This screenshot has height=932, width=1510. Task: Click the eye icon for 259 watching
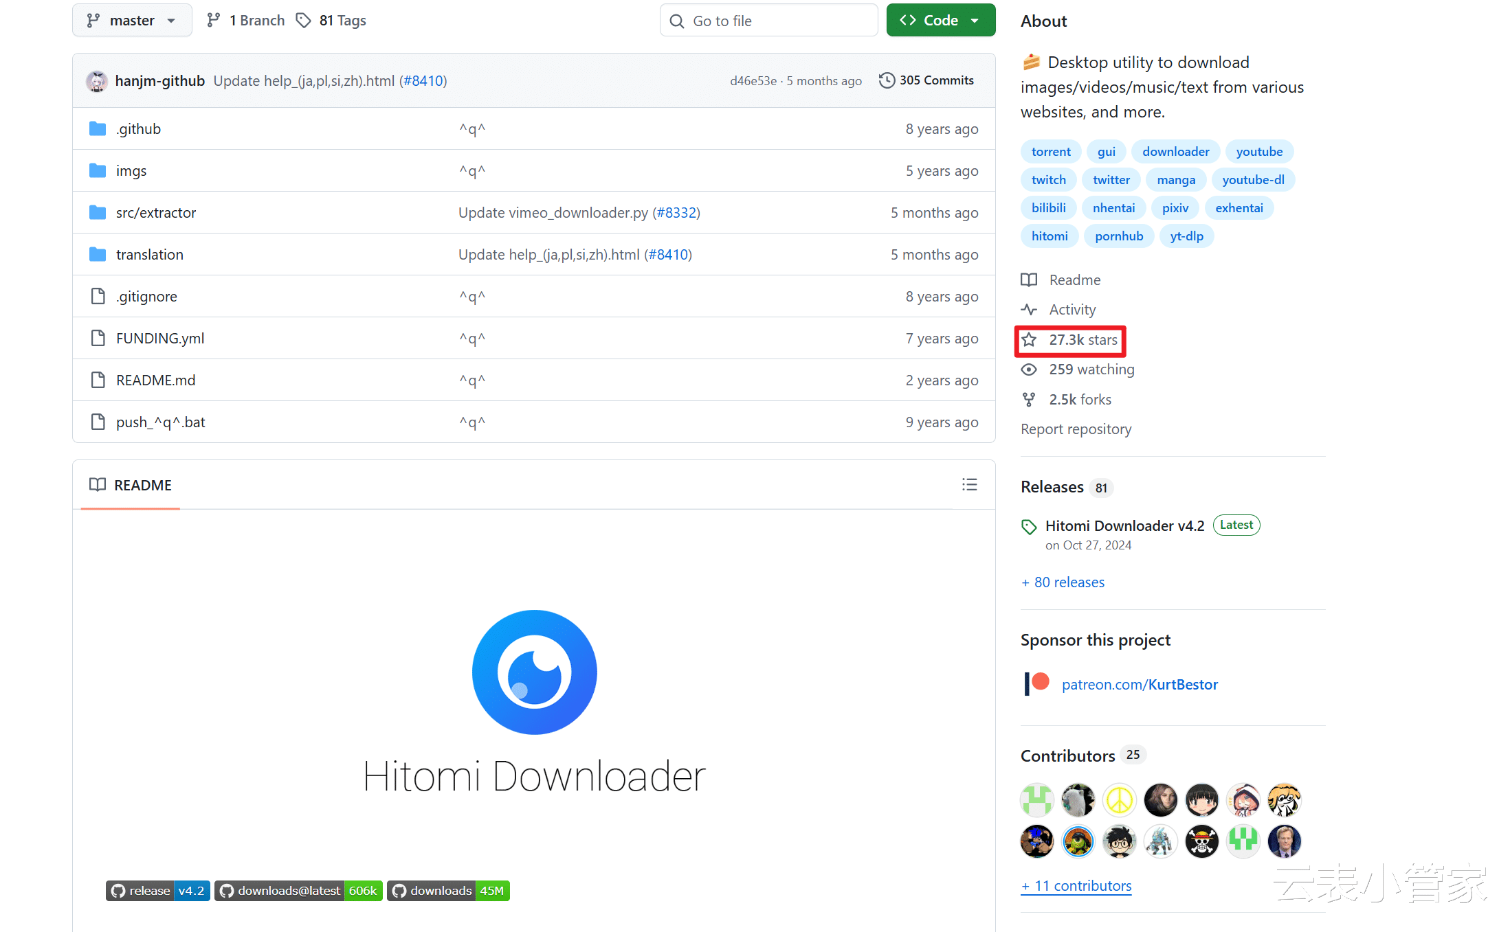[1029, 370]
